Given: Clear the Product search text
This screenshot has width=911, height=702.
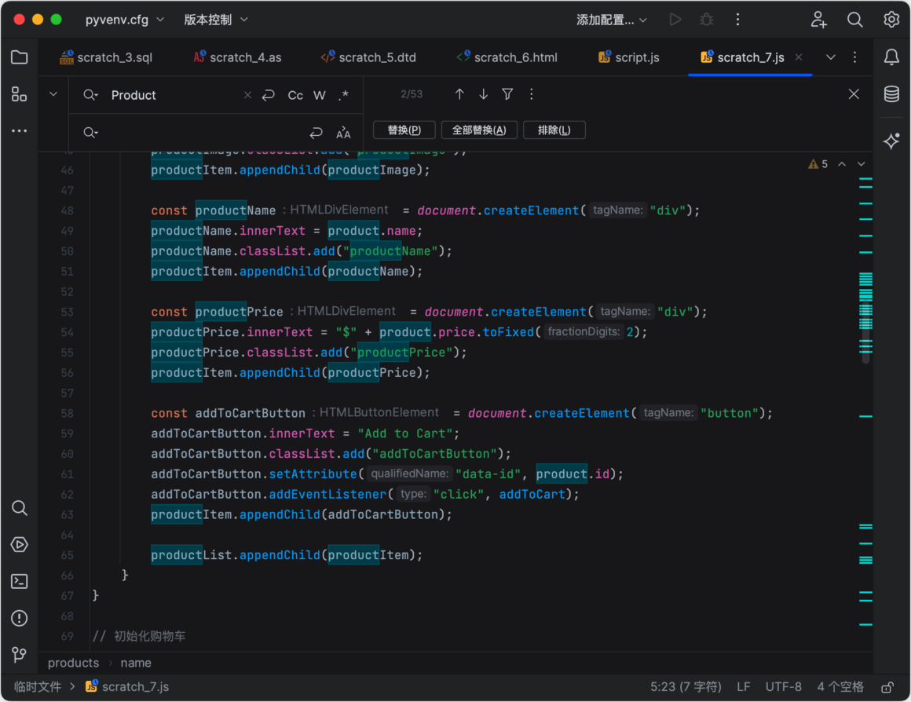Looking at the screenshot, I should (247, 95).
